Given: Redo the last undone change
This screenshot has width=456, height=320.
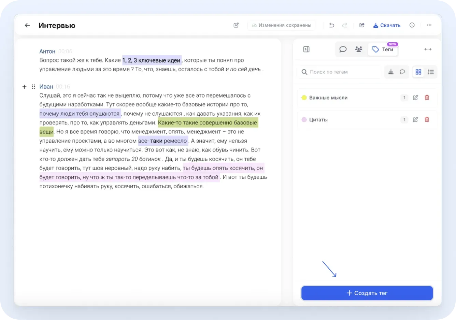Looking at the screenshot, I should pos(345,25).
